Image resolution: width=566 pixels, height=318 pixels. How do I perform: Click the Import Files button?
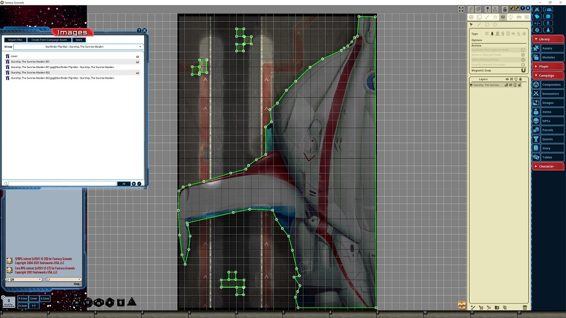click(x=15, y=40)
